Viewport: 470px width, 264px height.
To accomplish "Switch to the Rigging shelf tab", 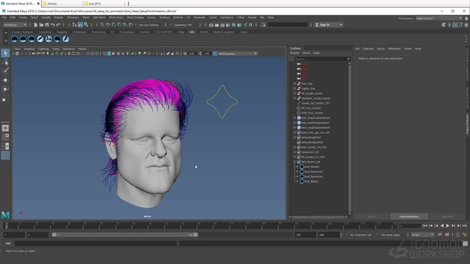I will click(62, 31).
